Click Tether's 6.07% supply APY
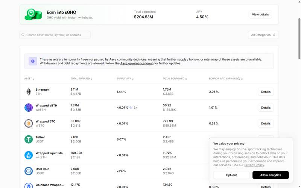 [121, 139]
